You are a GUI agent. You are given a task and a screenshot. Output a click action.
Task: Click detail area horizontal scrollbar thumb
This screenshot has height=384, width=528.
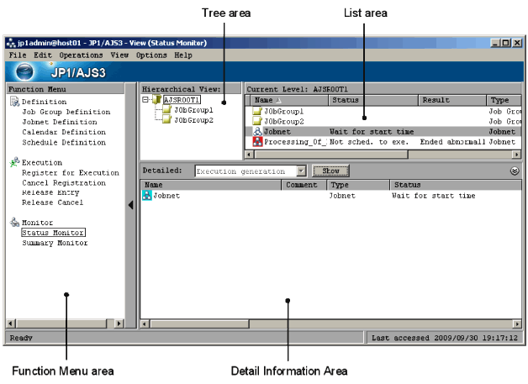(200, 324)
